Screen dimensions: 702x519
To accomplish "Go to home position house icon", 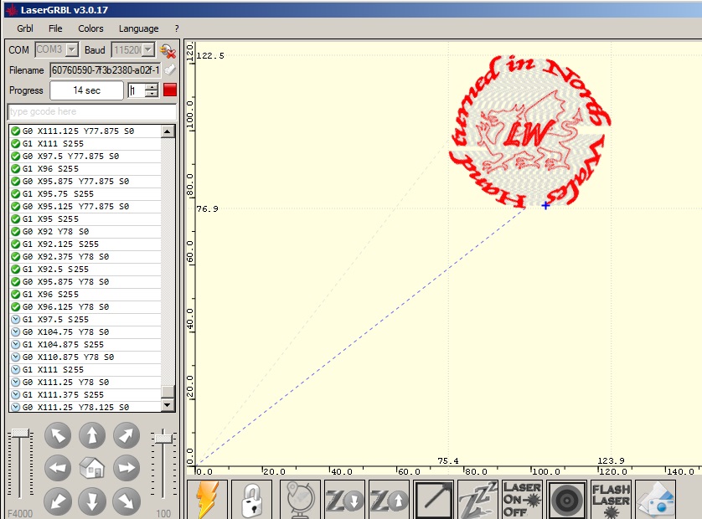I will point(92,469).
